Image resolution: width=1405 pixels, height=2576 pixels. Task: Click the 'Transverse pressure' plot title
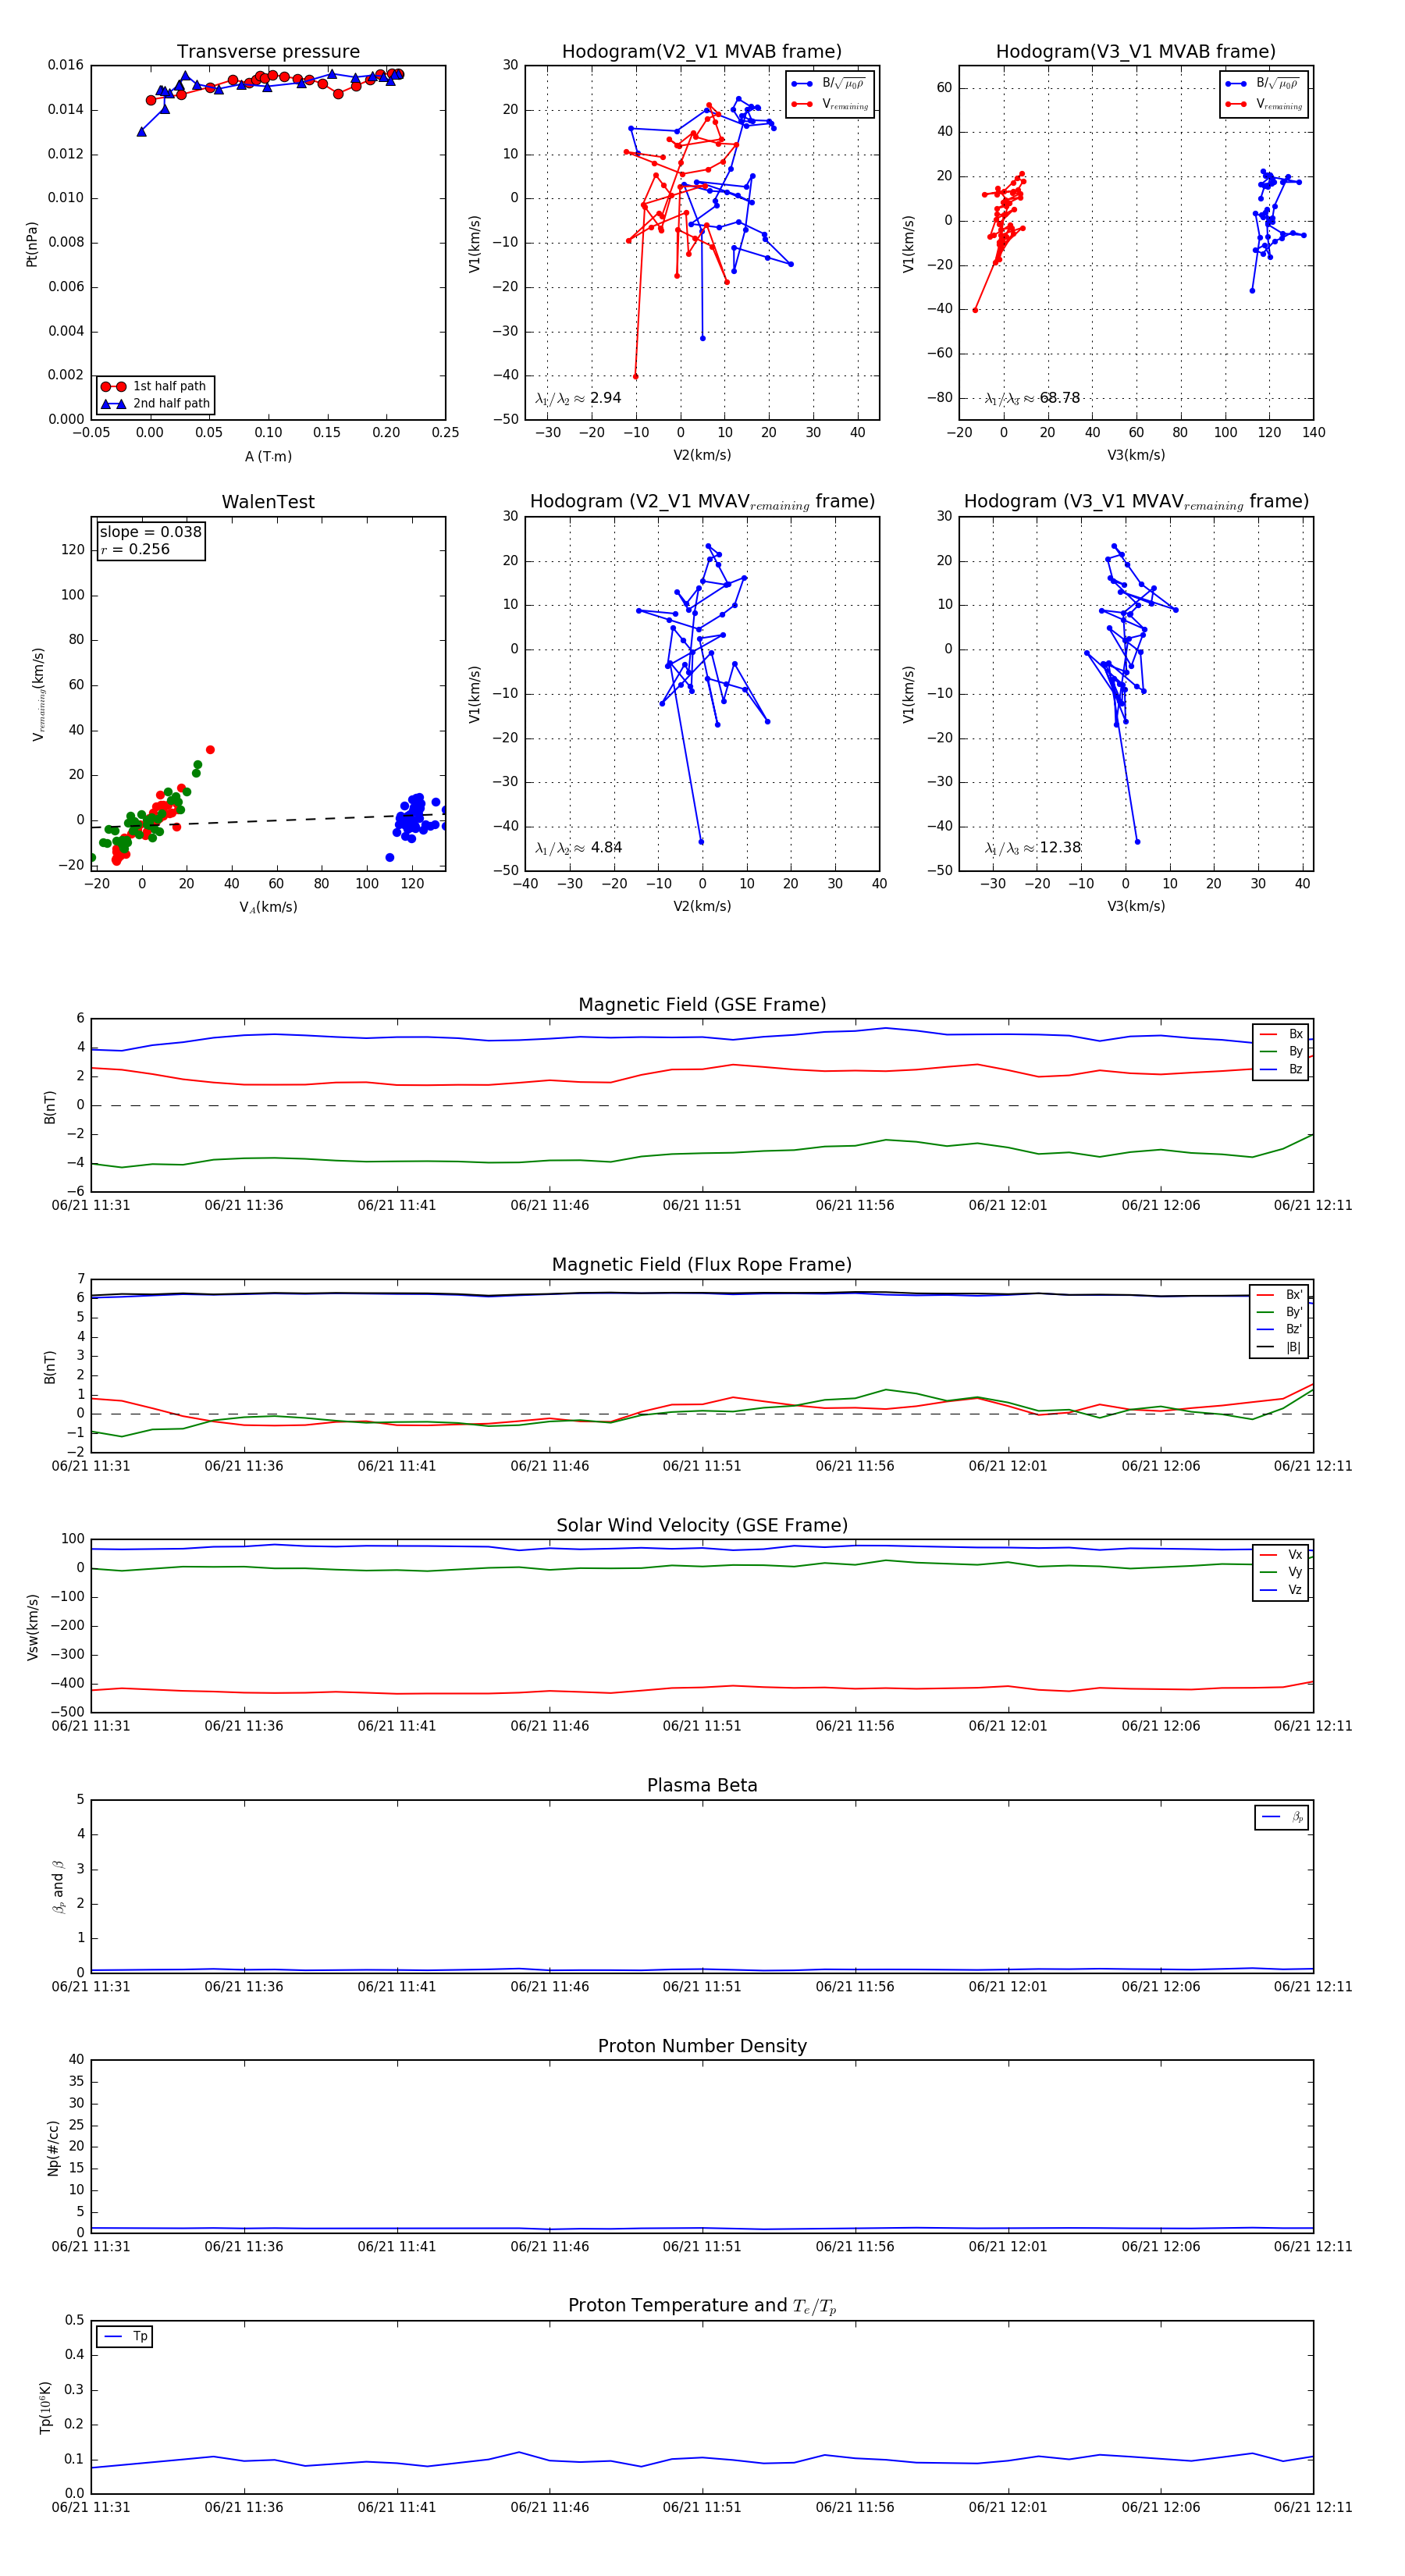[x=268, y=52]
